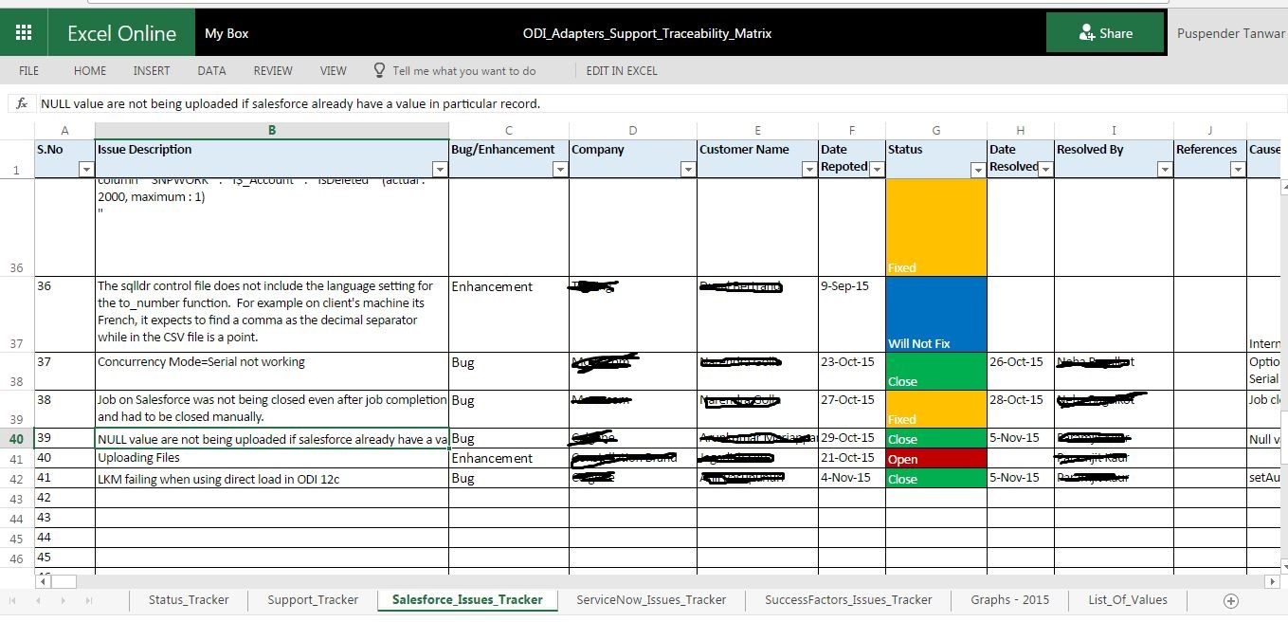Expand the Status column filter
The width and height of the screenshot is (1288, 622).
pyautogui.click(x=976, y=169)
